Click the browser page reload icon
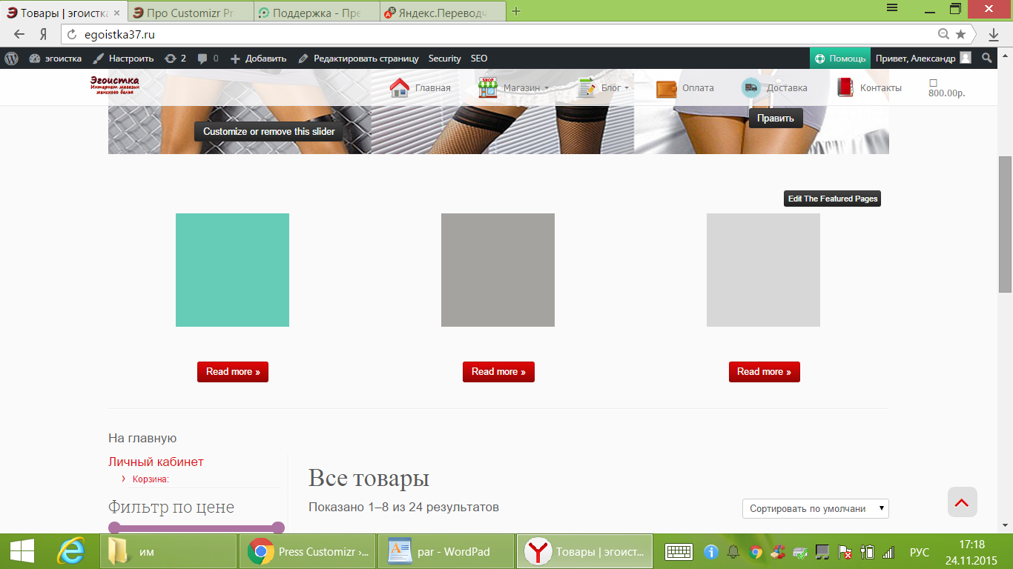The height and width of the screenshot is (569, 1013). 72,34
